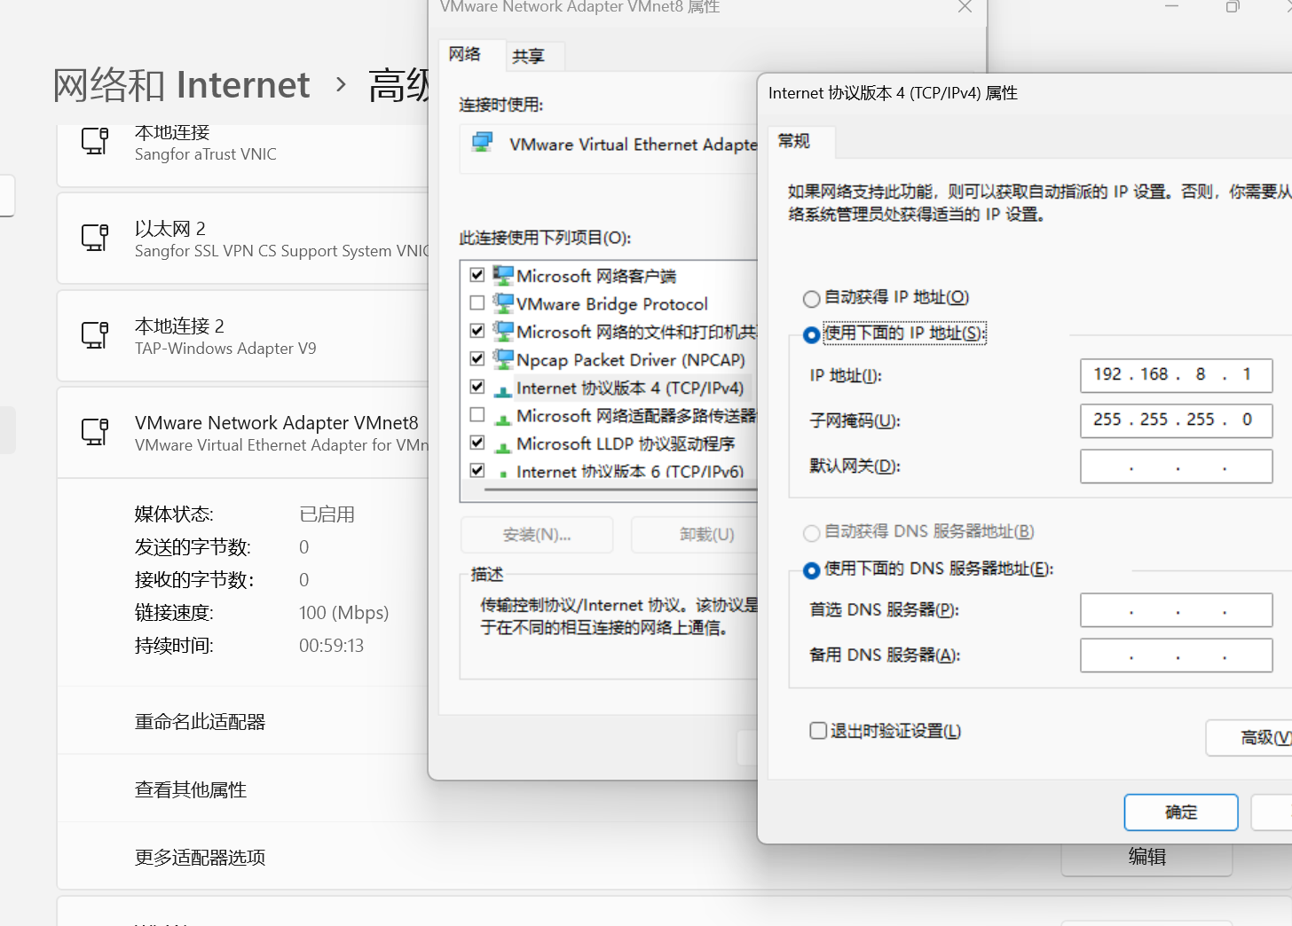Toggle the Internet 协议版本 6 checkbox
The height and width of the screenshot is (926, 1292).
point(477,470)
